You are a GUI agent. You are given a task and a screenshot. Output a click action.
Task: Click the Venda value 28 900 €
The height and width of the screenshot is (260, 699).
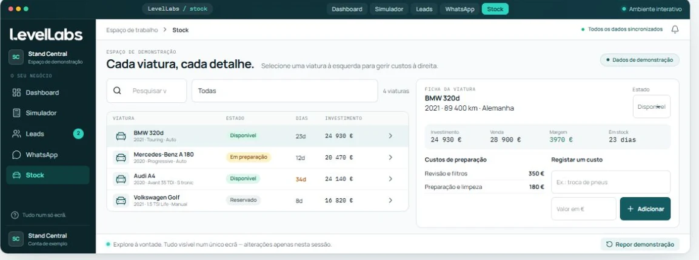[x=505, y=140]
